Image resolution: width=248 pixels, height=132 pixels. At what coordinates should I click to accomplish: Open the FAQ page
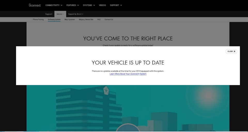click(x=99, y=20)
